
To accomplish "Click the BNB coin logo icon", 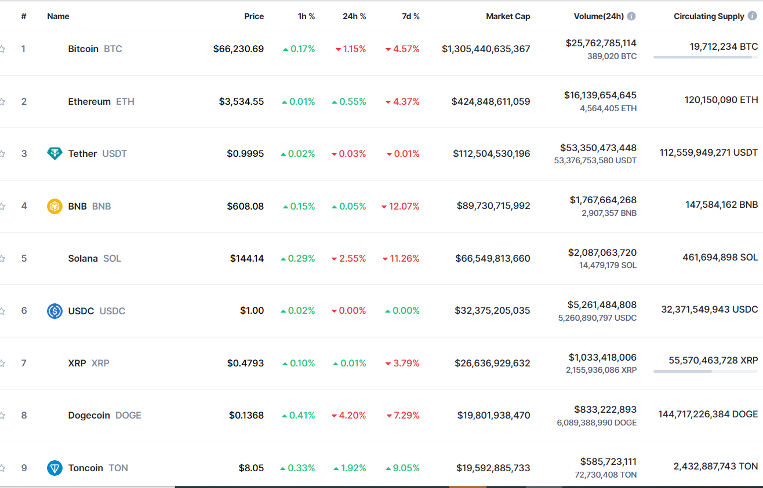I will point(54,206).
